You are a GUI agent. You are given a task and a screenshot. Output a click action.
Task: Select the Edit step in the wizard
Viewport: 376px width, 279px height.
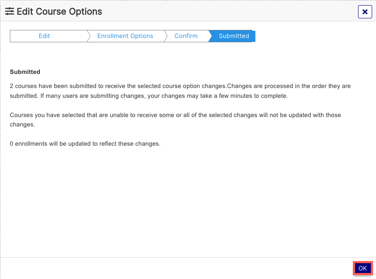[44, 36]
